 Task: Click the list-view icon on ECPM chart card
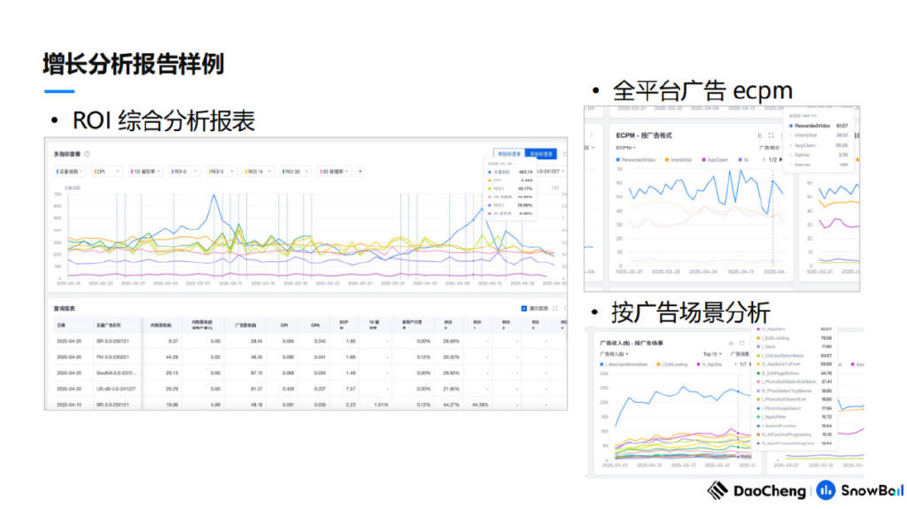click(x=760, y=135)
